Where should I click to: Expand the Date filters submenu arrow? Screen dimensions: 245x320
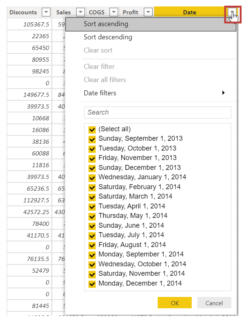coord(223,93)
